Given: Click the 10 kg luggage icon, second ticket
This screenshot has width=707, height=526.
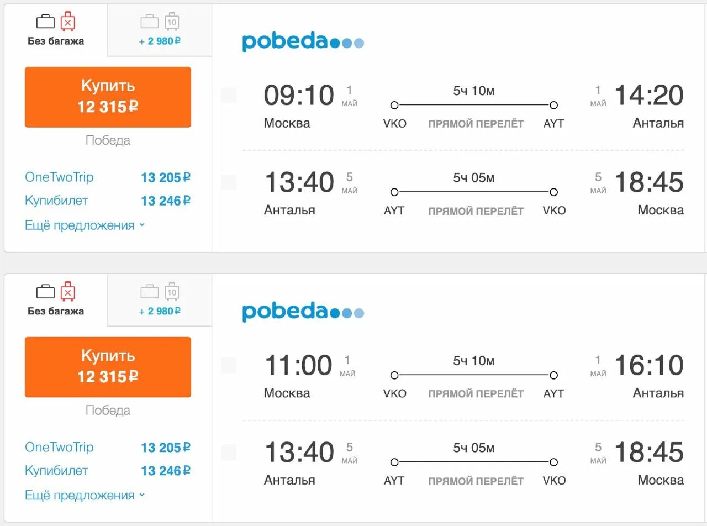Looking at the screenshot, I should tap(172, 292).
